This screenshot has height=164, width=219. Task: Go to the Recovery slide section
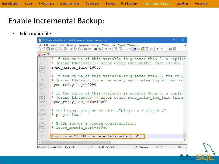(x=200, y=4)
